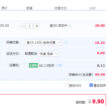The image size is (108, 106).
Task: Click the 小计 column header
Action: click(x=93, y=8)
